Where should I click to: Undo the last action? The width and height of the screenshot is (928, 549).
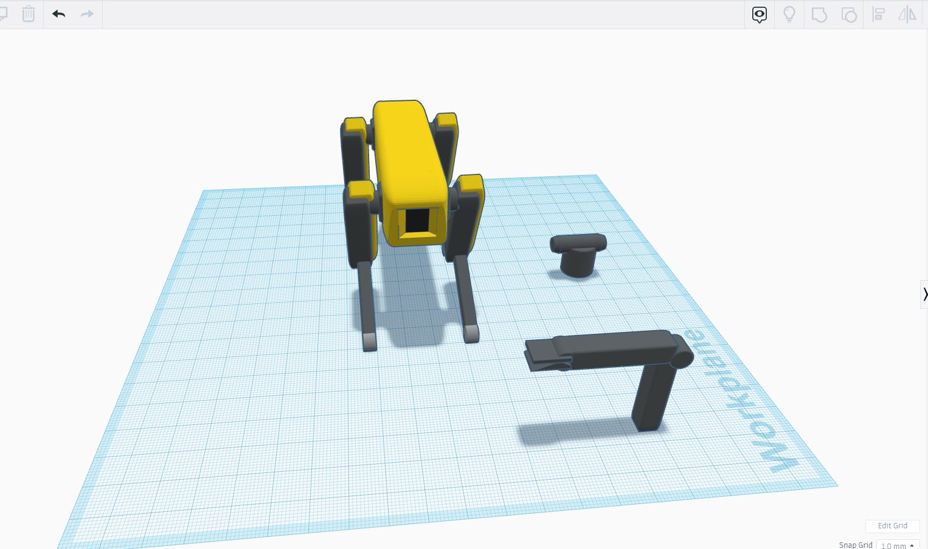tap(59, 14)
